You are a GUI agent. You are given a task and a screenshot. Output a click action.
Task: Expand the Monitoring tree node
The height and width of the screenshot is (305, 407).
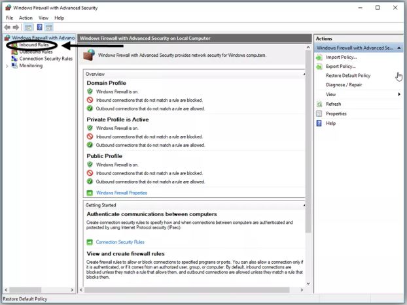point(7,66)
